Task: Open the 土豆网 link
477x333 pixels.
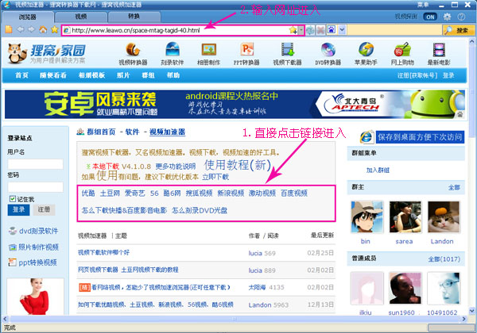Action: coord(110,193)
